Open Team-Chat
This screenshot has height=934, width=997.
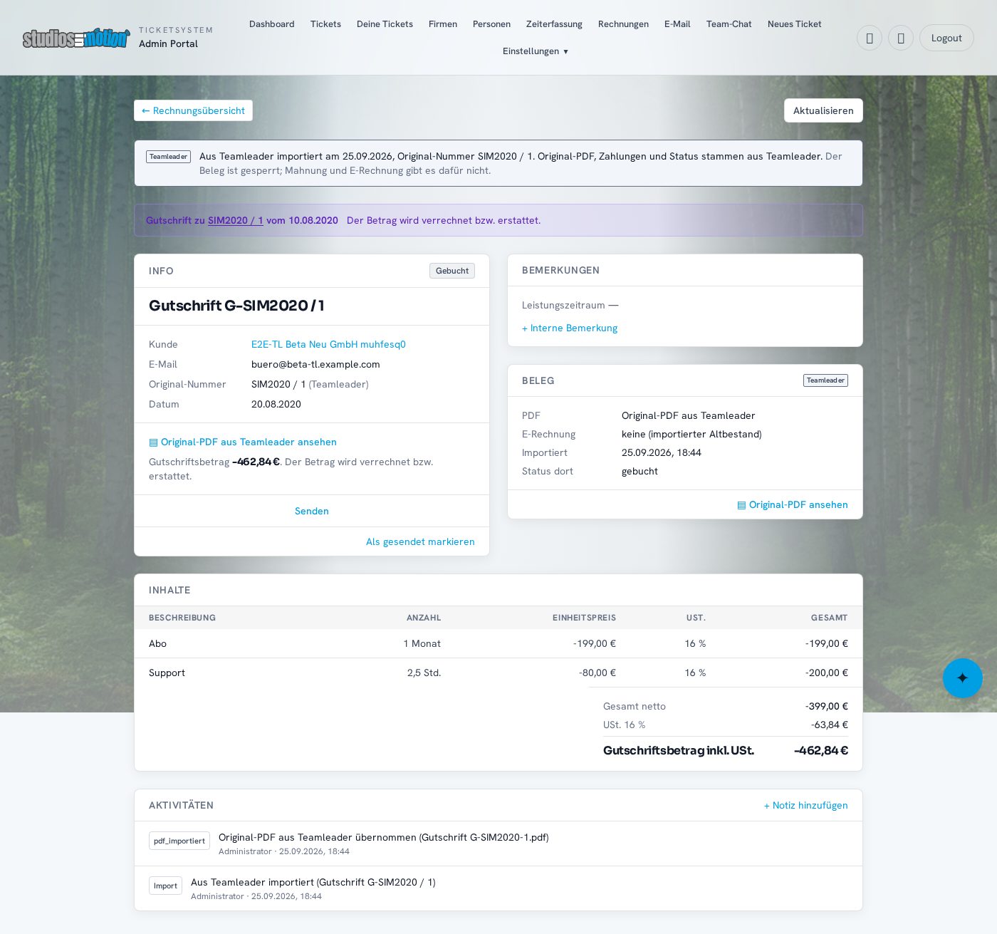(729, 24)
